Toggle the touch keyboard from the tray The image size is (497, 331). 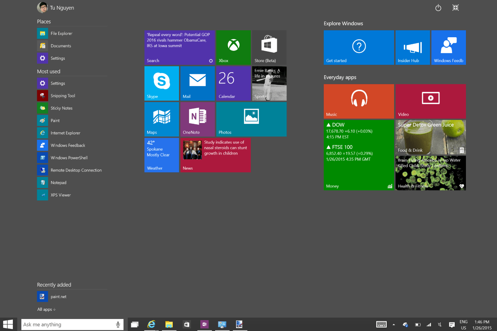pos(382,324)
